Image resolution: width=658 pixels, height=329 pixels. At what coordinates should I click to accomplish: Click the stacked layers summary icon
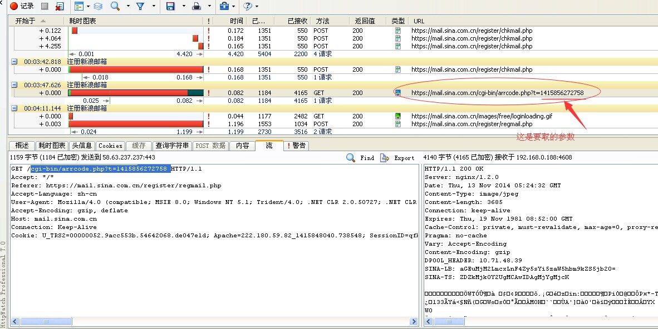pyautogui.click(x=97, y=6)
